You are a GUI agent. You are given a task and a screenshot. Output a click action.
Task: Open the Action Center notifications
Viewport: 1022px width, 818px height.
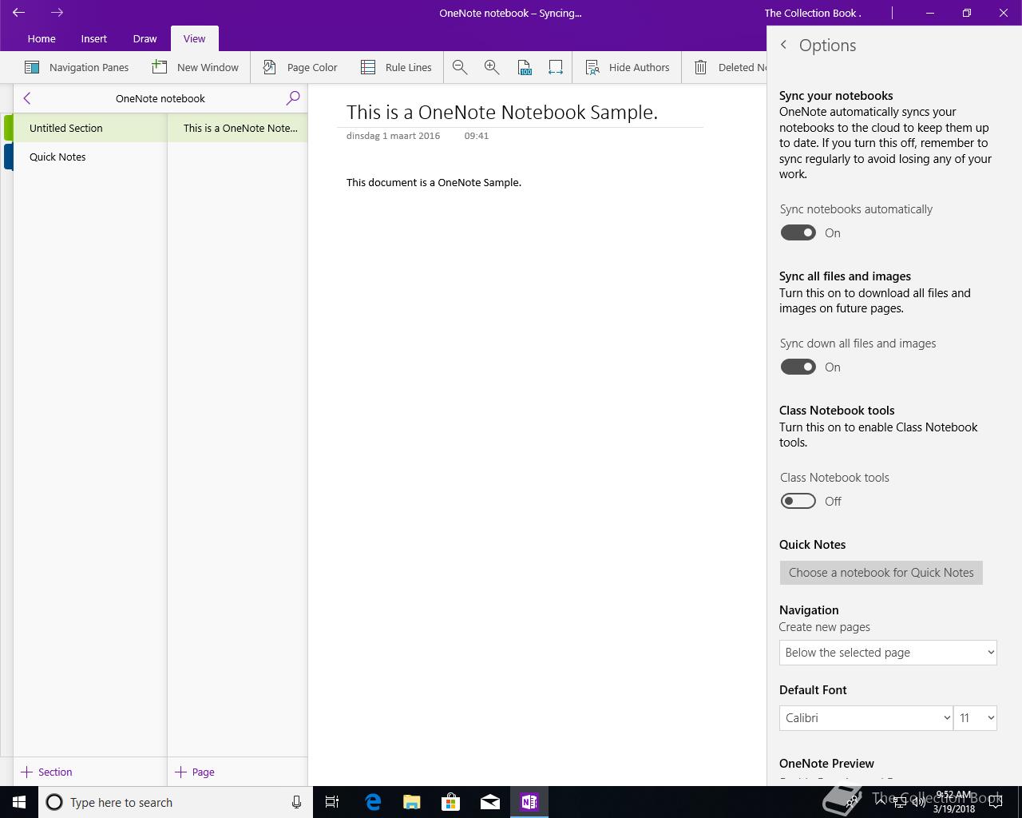coord(995,803)
